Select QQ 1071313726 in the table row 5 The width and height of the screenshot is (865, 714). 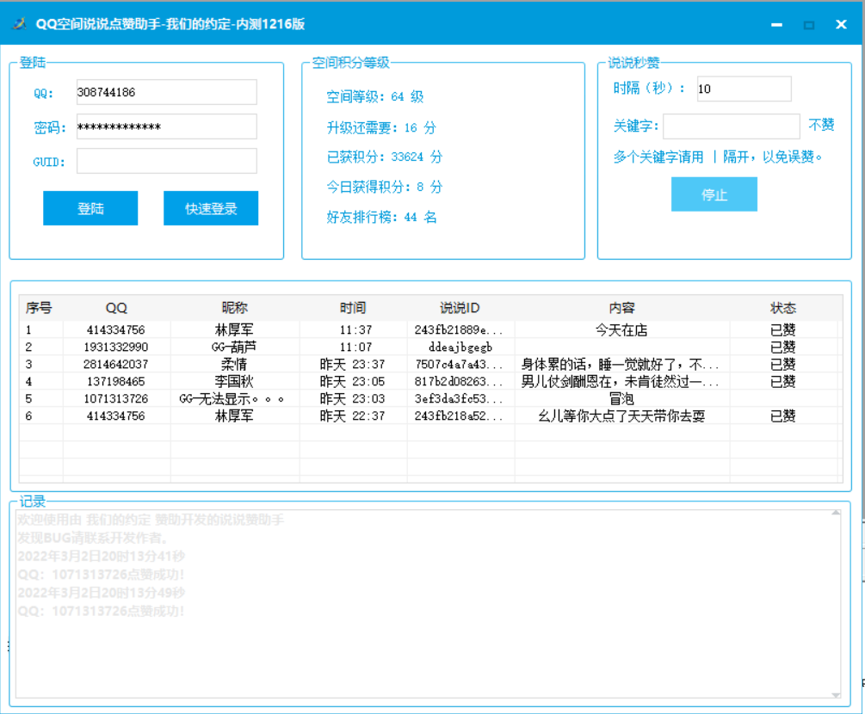click(116, 398)
